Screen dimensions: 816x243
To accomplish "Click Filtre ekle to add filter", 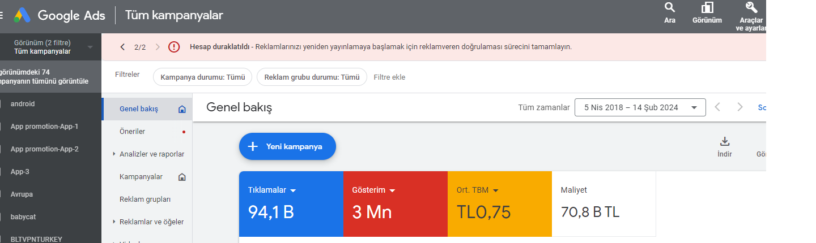I will click(x=389, y=77).
